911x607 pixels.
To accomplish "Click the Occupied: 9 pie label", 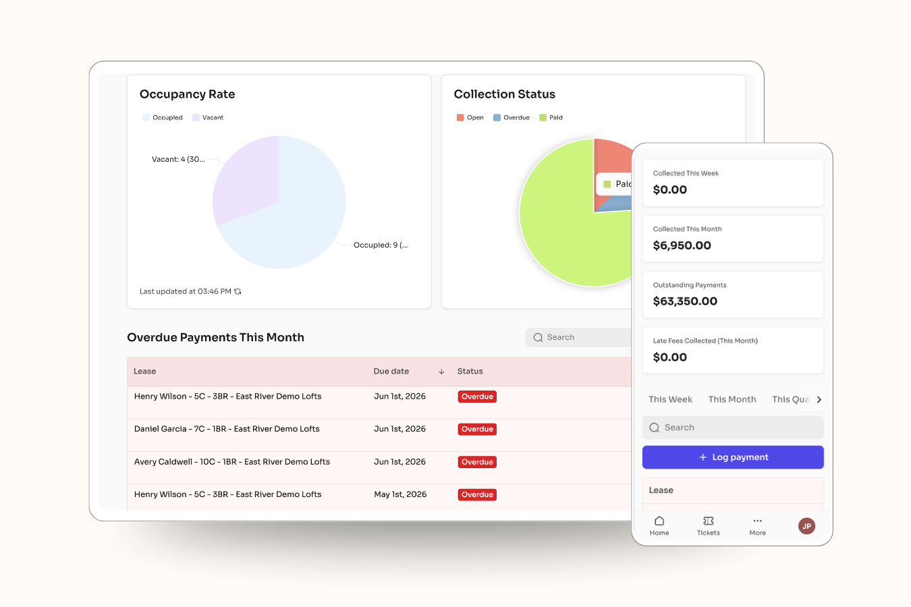I will click(x=381, y=245).
